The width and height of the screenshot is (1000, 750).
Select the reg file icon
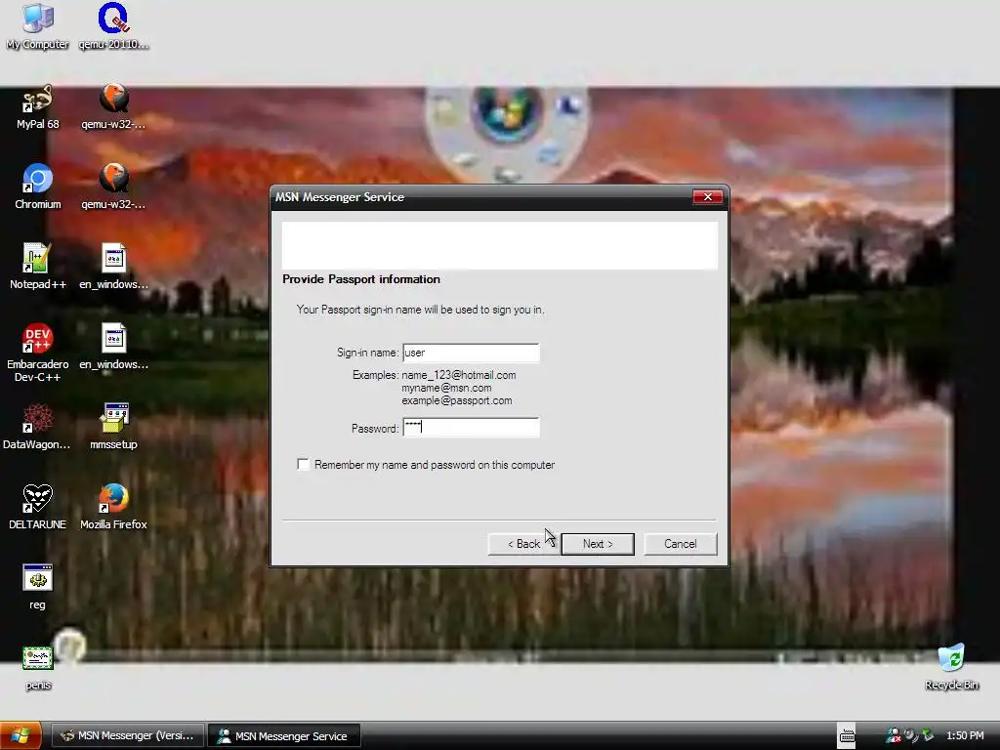click(37, 587)
